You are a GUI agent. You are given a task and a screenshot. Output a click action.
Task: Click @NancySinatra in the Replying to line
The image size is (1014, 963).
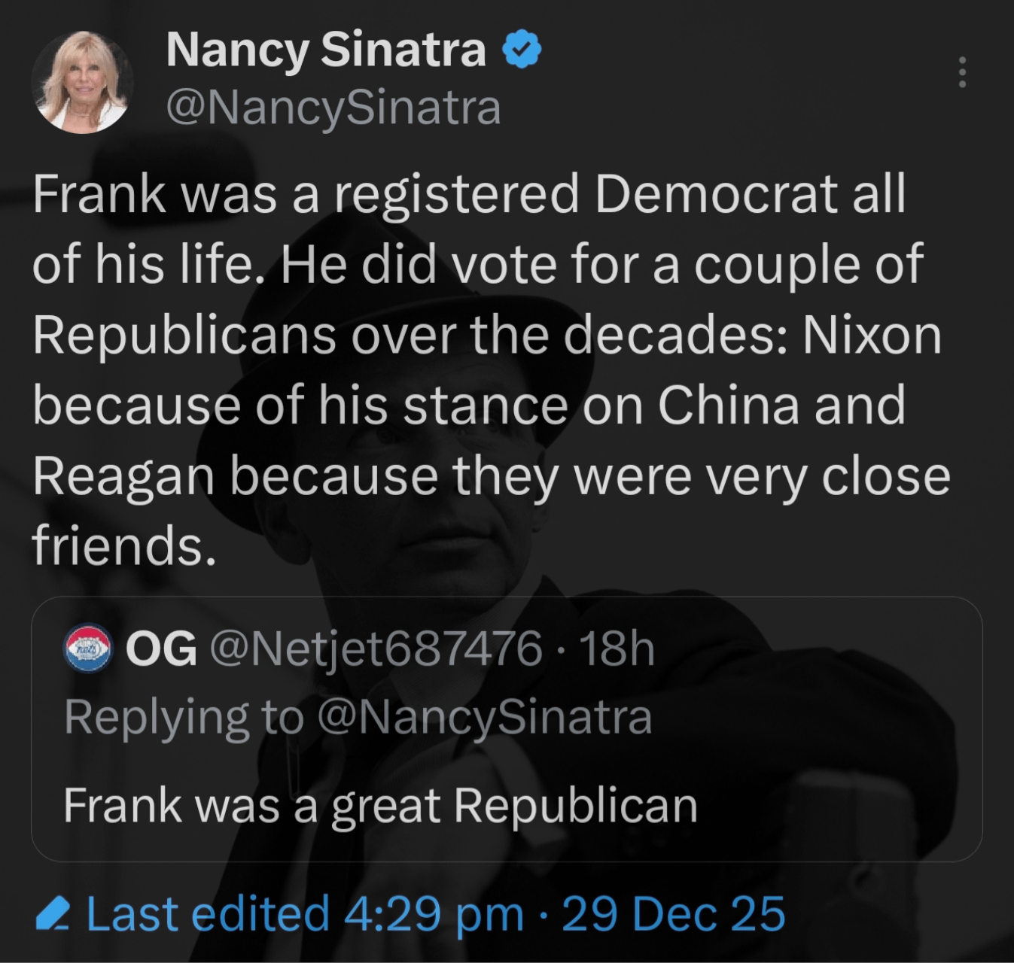click(485, 717)
